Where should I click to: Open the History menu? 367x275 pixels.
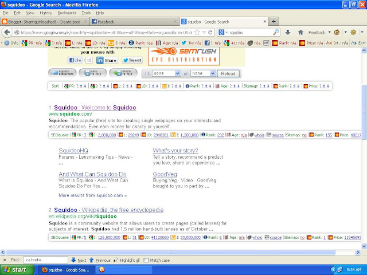(46, 13)
